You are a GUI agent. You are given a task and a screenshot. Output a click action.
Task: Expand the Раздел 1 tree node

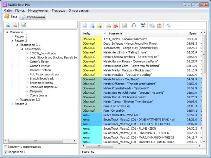point(12,36)
